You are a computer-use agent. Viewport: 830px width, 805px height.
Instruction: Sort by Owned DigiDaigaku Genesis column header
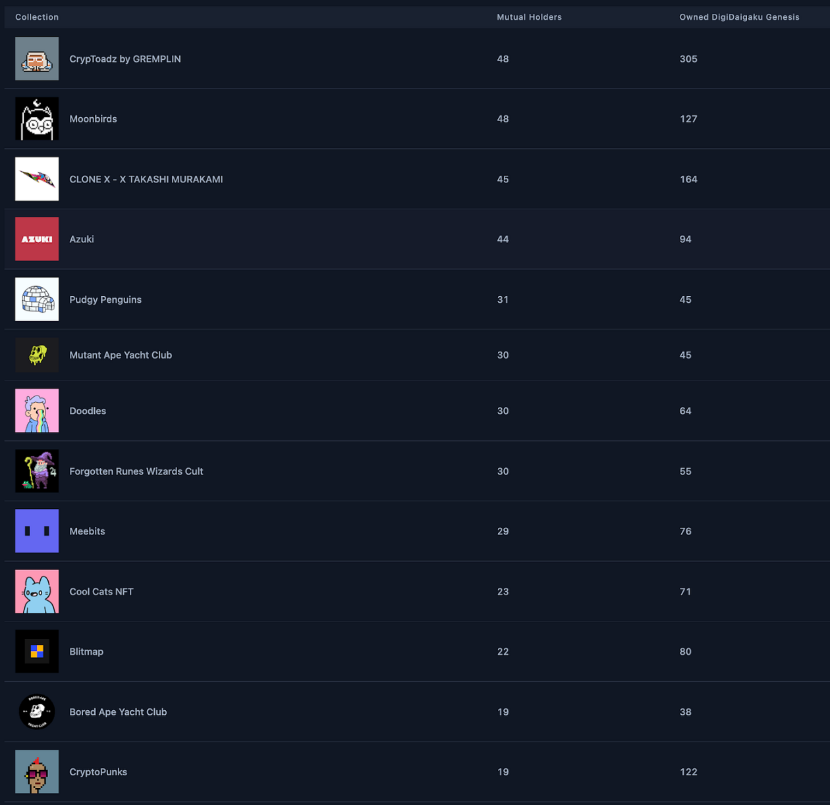pyautogui.click(x=739, y=17)
